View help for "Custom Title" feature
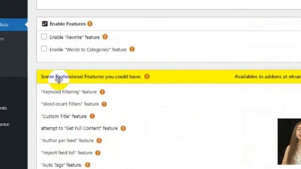Viewport: 301px width, 169px height. tap(92, 116)
